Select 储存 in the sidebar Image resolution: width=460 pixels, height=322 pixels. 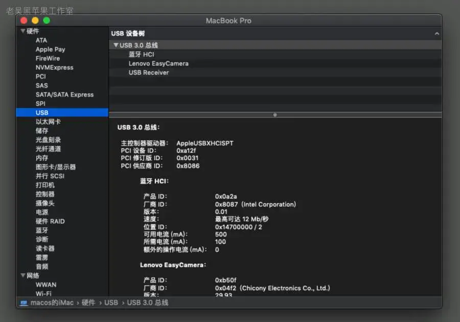[x=42, y=131]
